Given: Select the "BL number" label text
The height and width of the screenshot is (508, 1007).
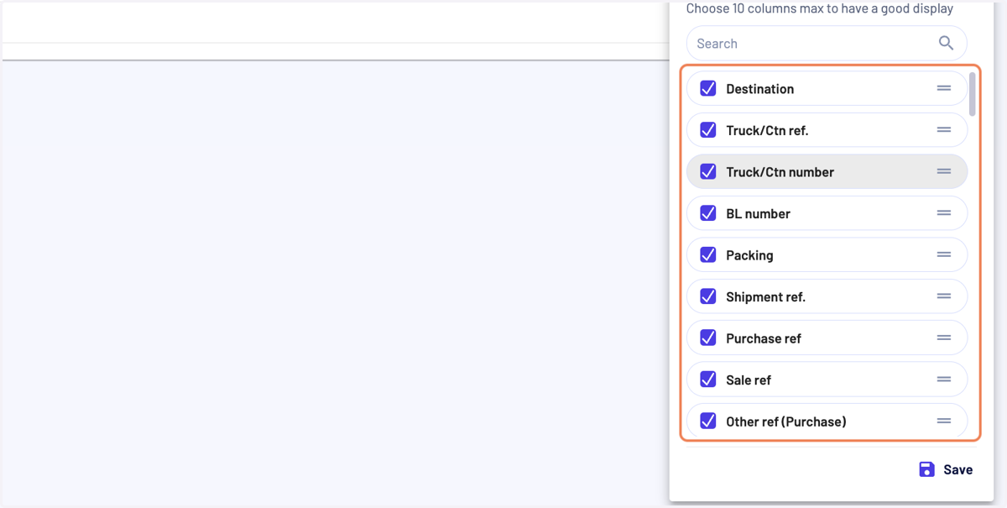Looking at the screenshot, I should point(759,213).
